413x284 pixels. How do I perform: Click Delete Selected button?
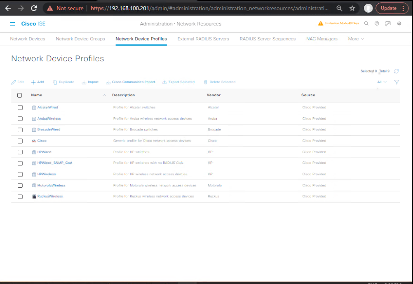point(220,82)
